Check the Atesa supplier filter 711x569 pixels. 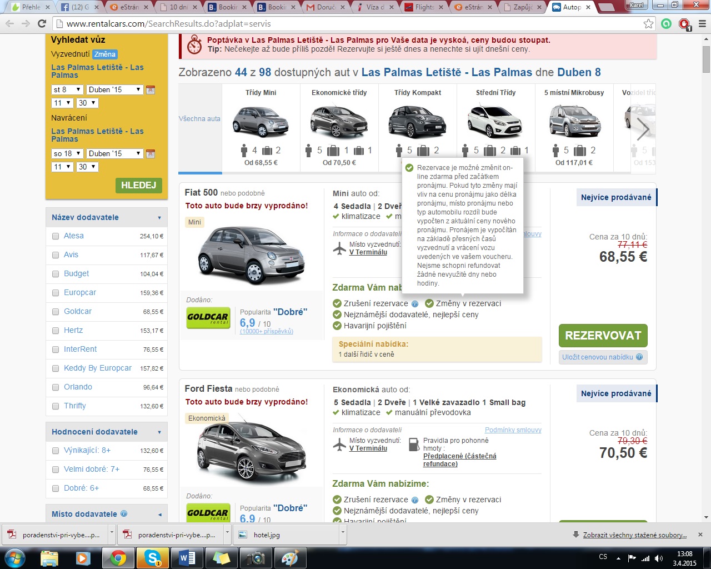tap(56, 236)
